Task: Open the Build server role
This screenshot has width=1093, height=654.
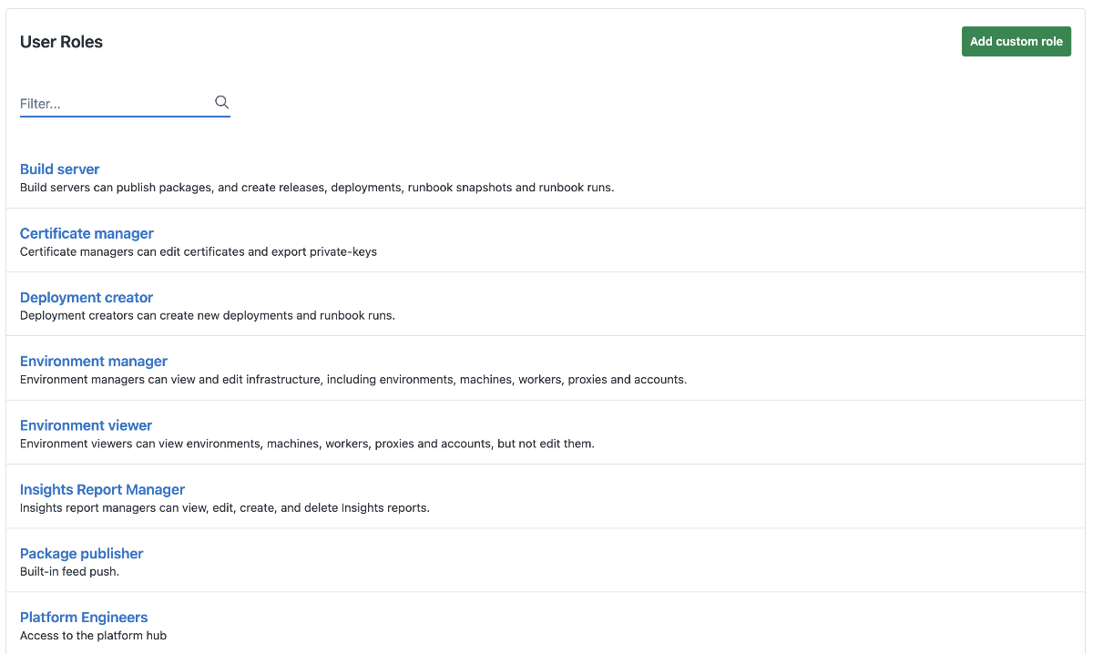Action: coord(59,169)
